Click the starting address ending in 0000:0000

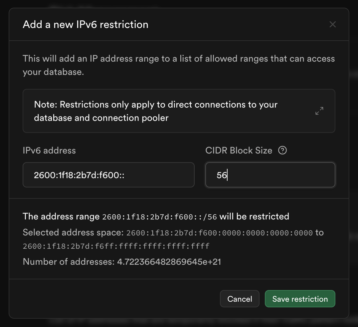click(x=219, y=233)
